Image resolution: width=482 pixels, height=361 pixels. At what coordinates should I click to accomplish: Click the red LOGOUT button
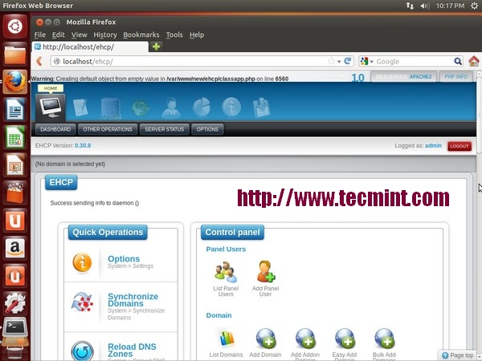460,146
